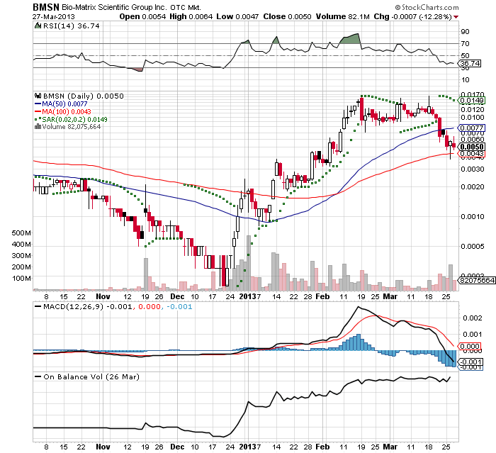Click the bold 0.0050 last price tag
496x453 pixels.
(x=472, y=147)
